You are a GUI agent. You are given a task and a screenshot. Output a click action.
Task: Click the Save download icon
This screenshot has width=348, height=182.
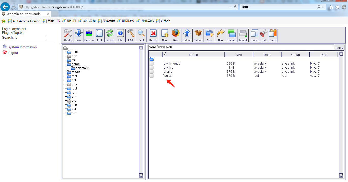pos(78,35)
